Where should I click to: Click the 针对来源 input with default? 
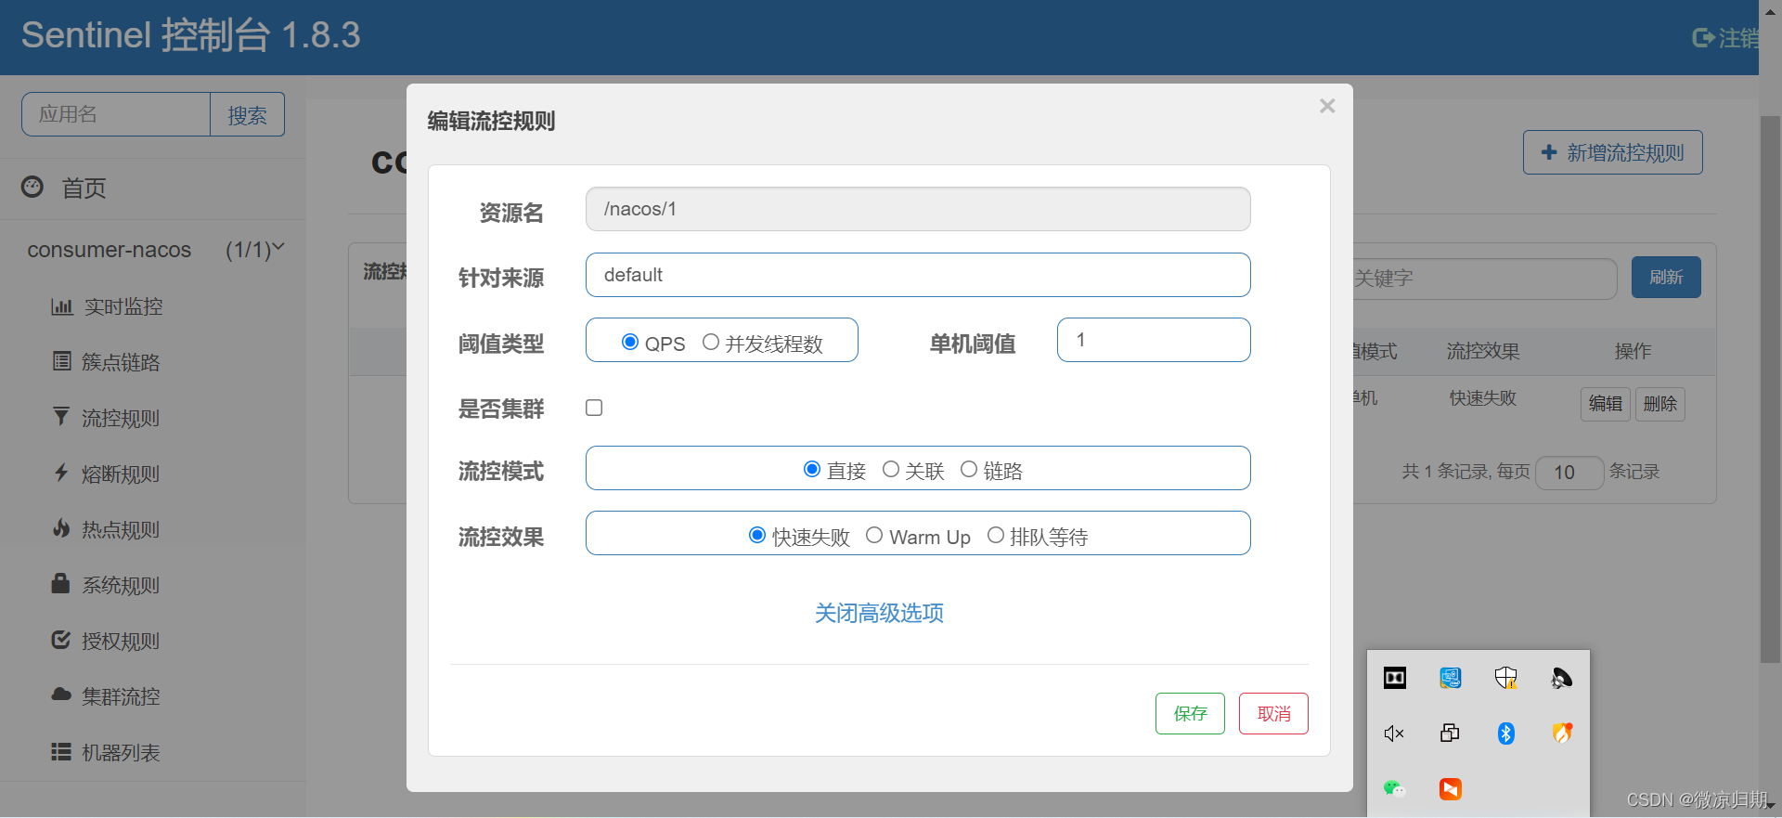918,275
